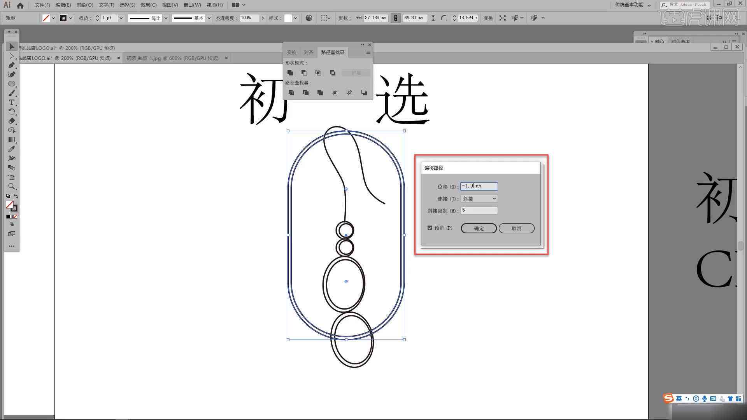Open the 效果(C) menu
Screen dimensions: 747x420
tap(146, 5)
